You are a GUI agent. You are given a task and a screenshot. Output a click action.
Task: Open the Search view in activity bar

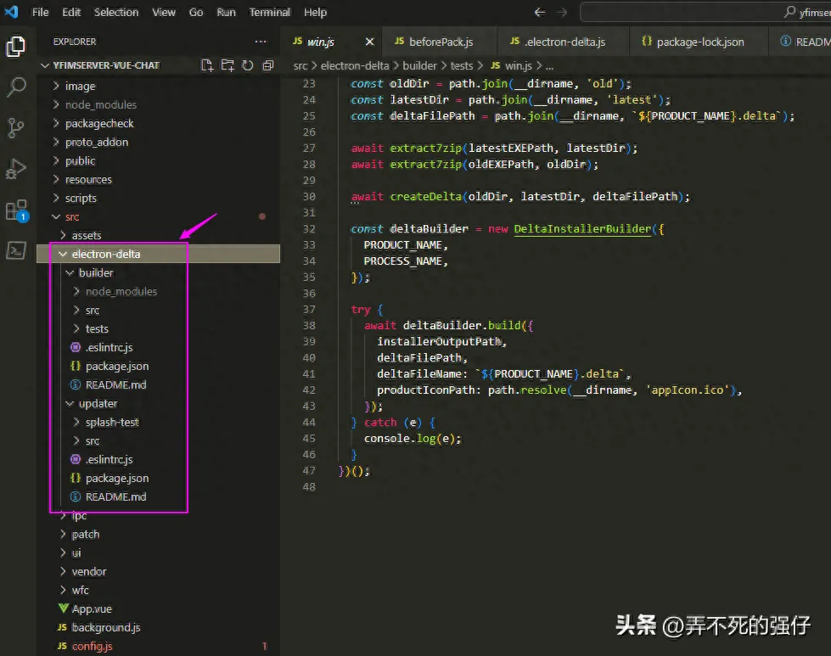coord(16,87)
